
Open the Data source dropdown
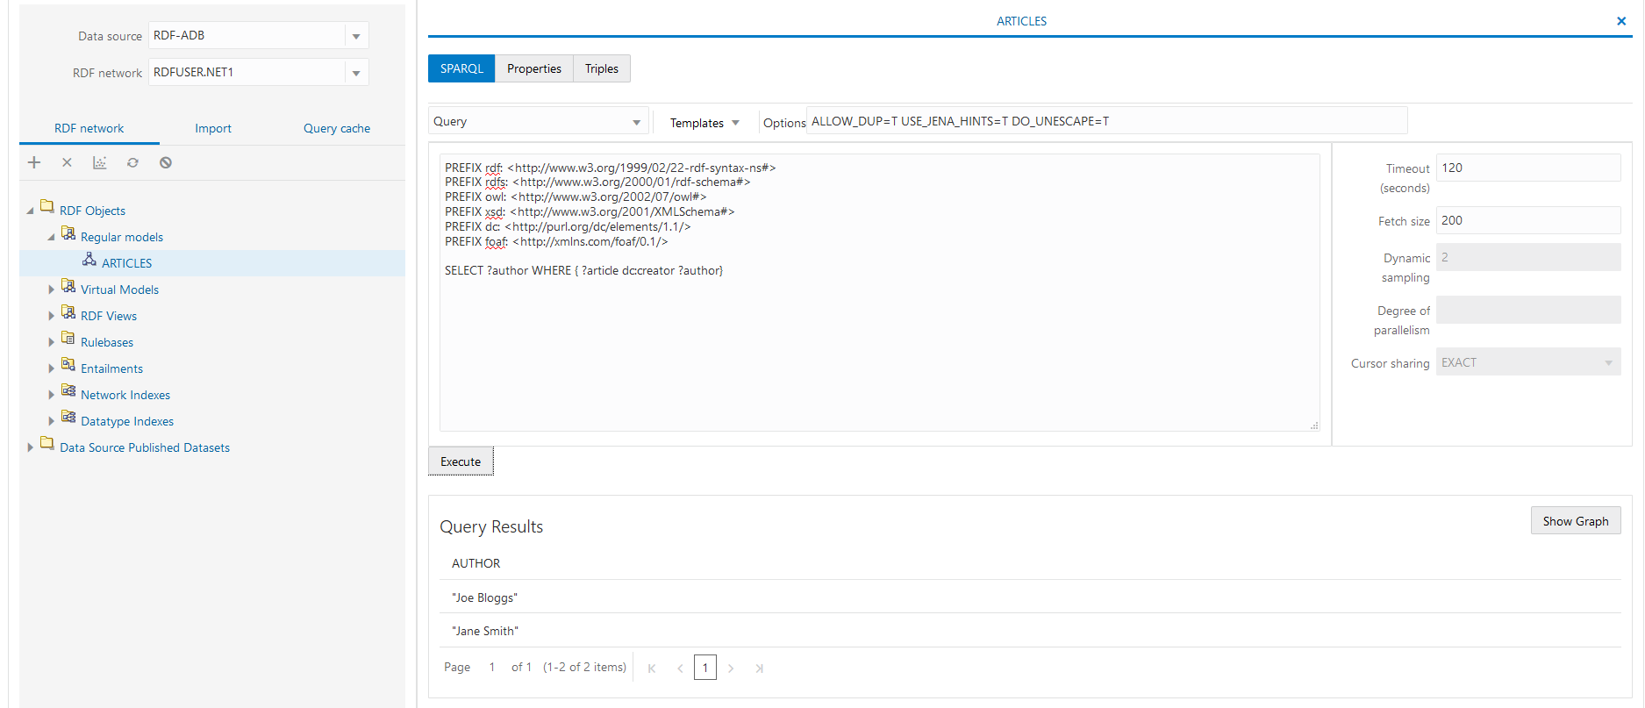356,36
